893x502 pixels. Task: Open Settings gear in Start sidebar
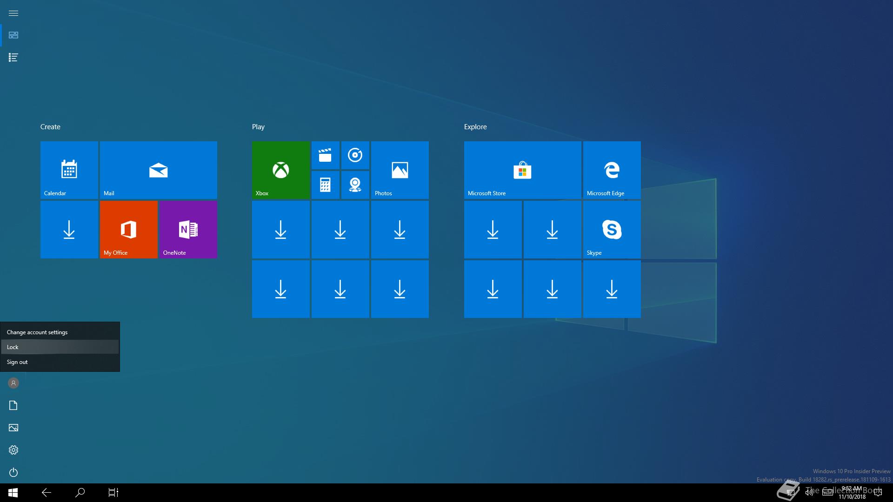coord(13,450)
